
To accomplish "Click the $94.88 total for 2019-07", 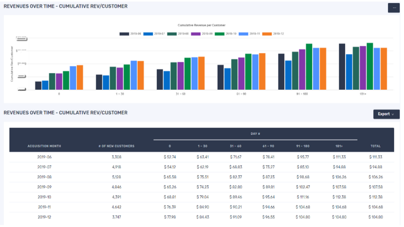I will tap(376, 167).
